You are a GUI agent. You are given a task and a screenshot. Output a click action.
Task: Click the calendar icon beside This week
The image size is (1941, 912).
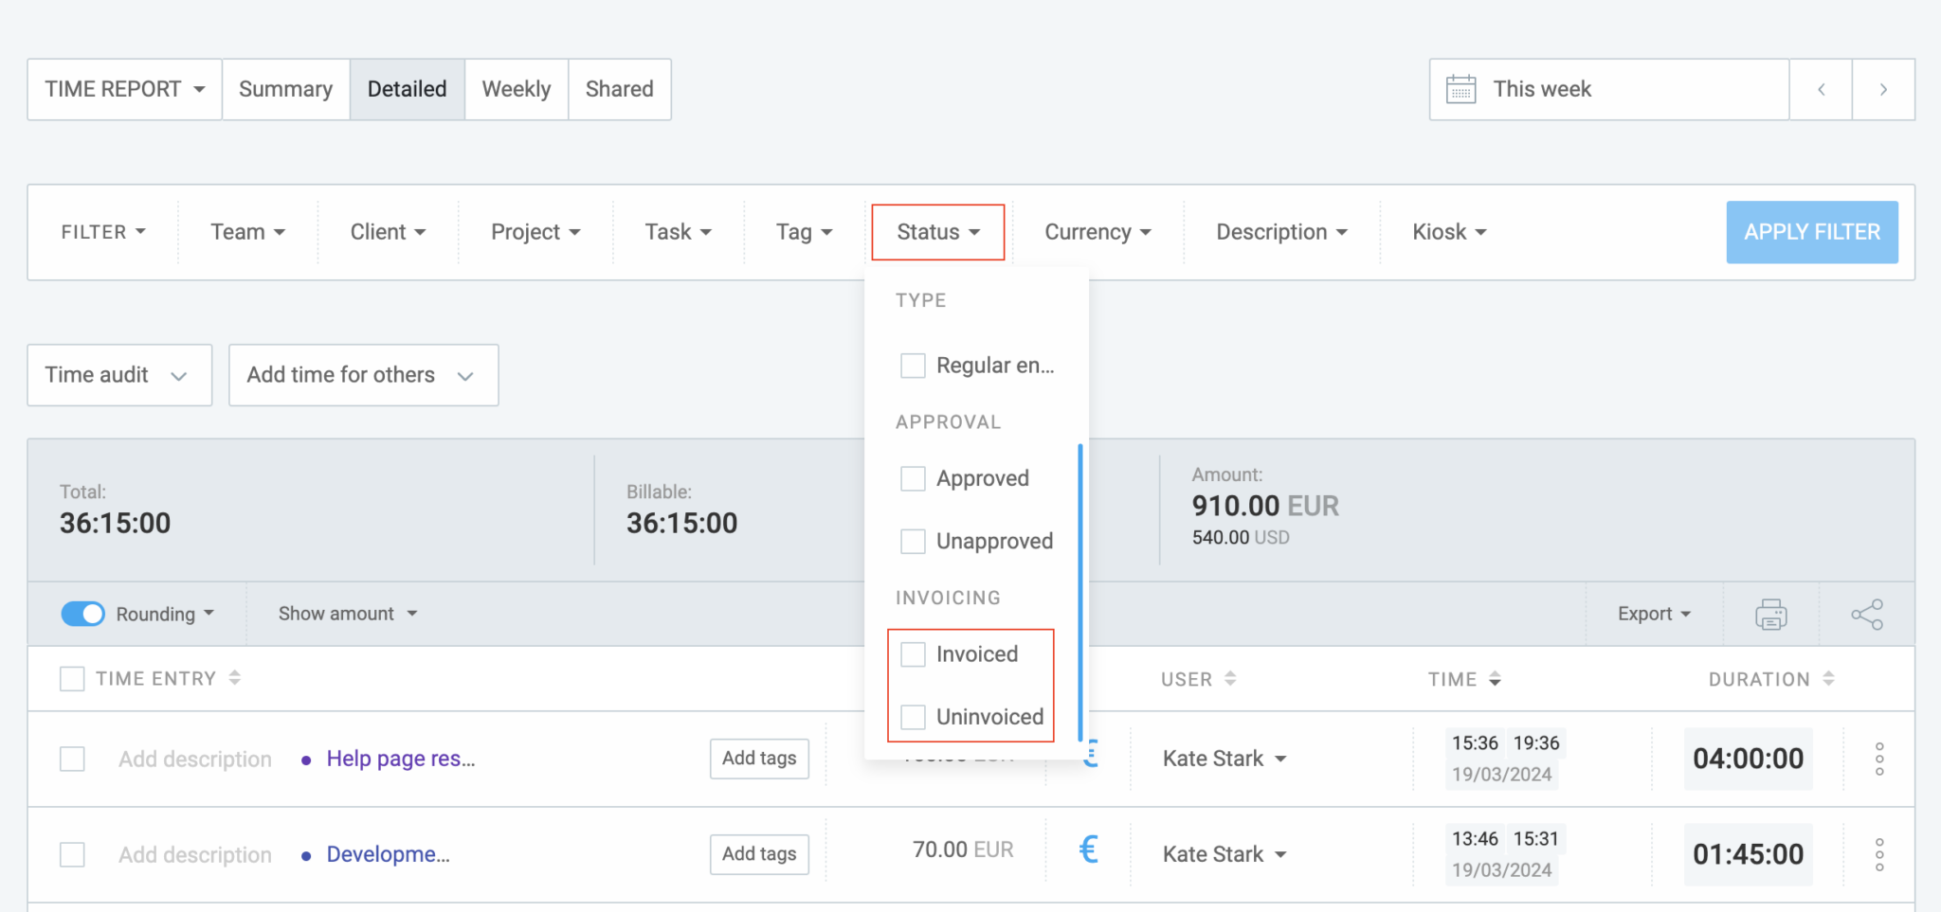click(x=1461, y=89)
